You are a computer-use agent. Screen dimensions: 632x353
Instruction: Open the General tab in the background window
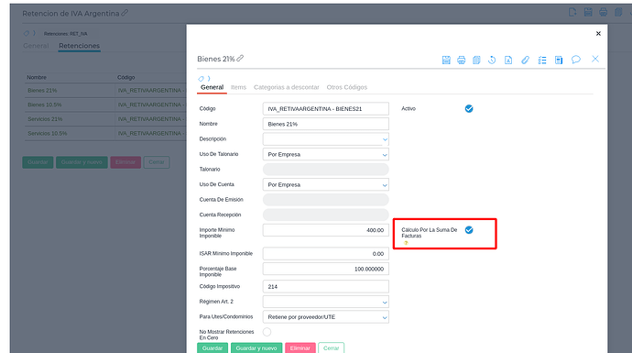[36, 46]
